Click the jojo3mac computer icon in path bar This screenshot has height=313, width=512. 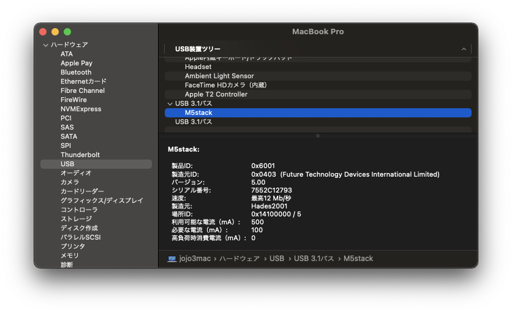point(171,259)
